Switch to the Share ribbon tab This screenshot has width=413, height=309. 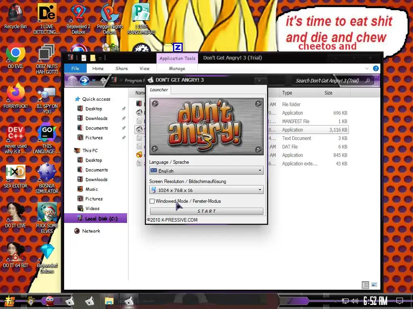pyautogui.click(x=121, y=68)
